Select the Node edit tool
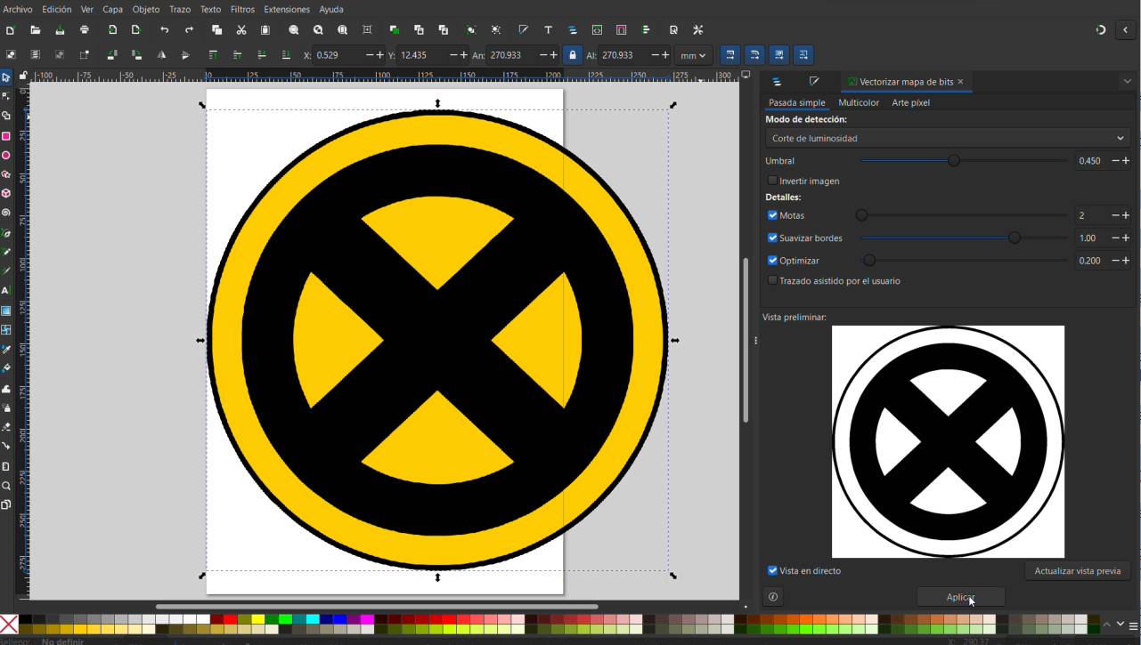This screenshot has width=1141, height=645. coord(6,96)
